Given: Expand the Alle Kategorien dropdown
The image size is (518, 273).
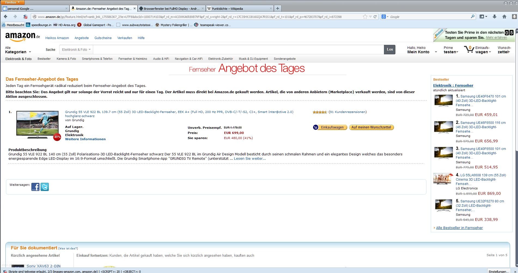Looking at the screenshot, I should (x=18, y=50).
